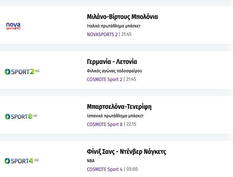This screenshot has height=177, width=233.
Task: Click the Cosmote Sport 4 HD logo
Action: click(21, 161)
